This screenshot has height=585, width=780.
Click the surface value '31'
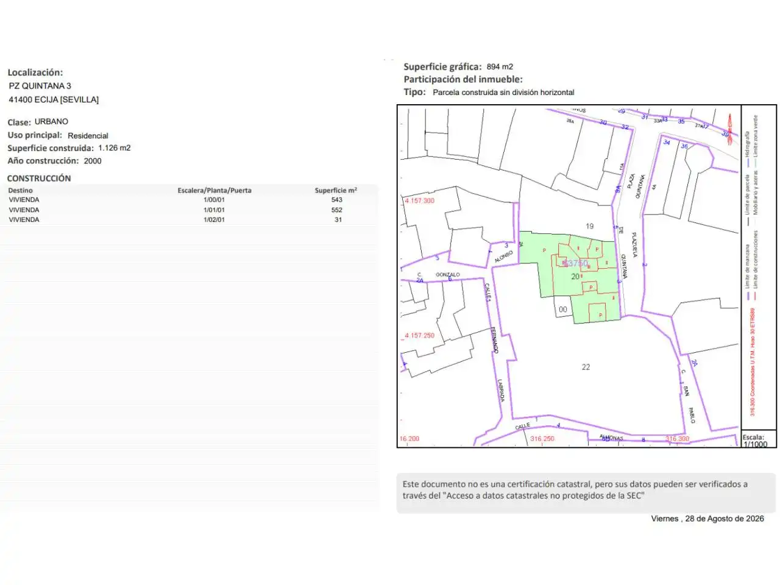coord(338,219)
